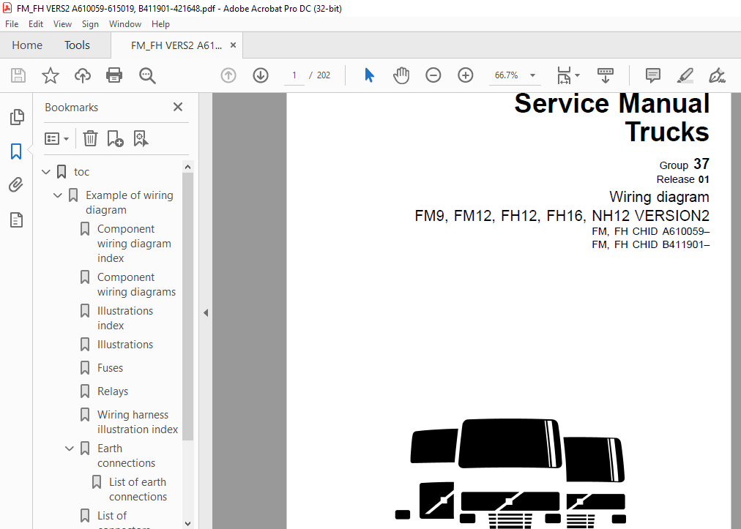This screenshot has width=741, height=529.
Task: Switch to the Home tab
Action: 27,45
